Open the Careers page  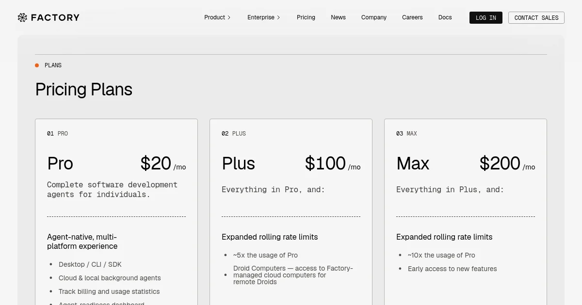pos(412,17)
